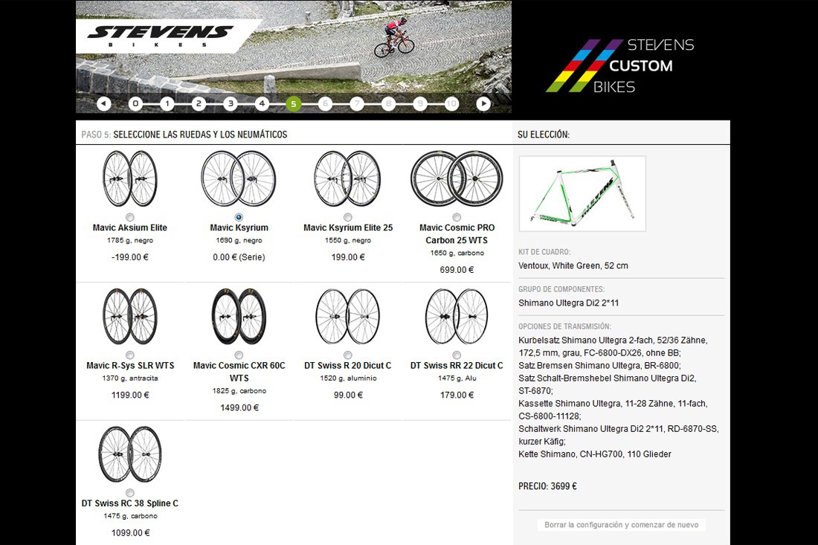The height and width of the screenshot is (545, 818).
Task: Select Mavic Aksium Elite radio button
Action: [x=130, y=217]
